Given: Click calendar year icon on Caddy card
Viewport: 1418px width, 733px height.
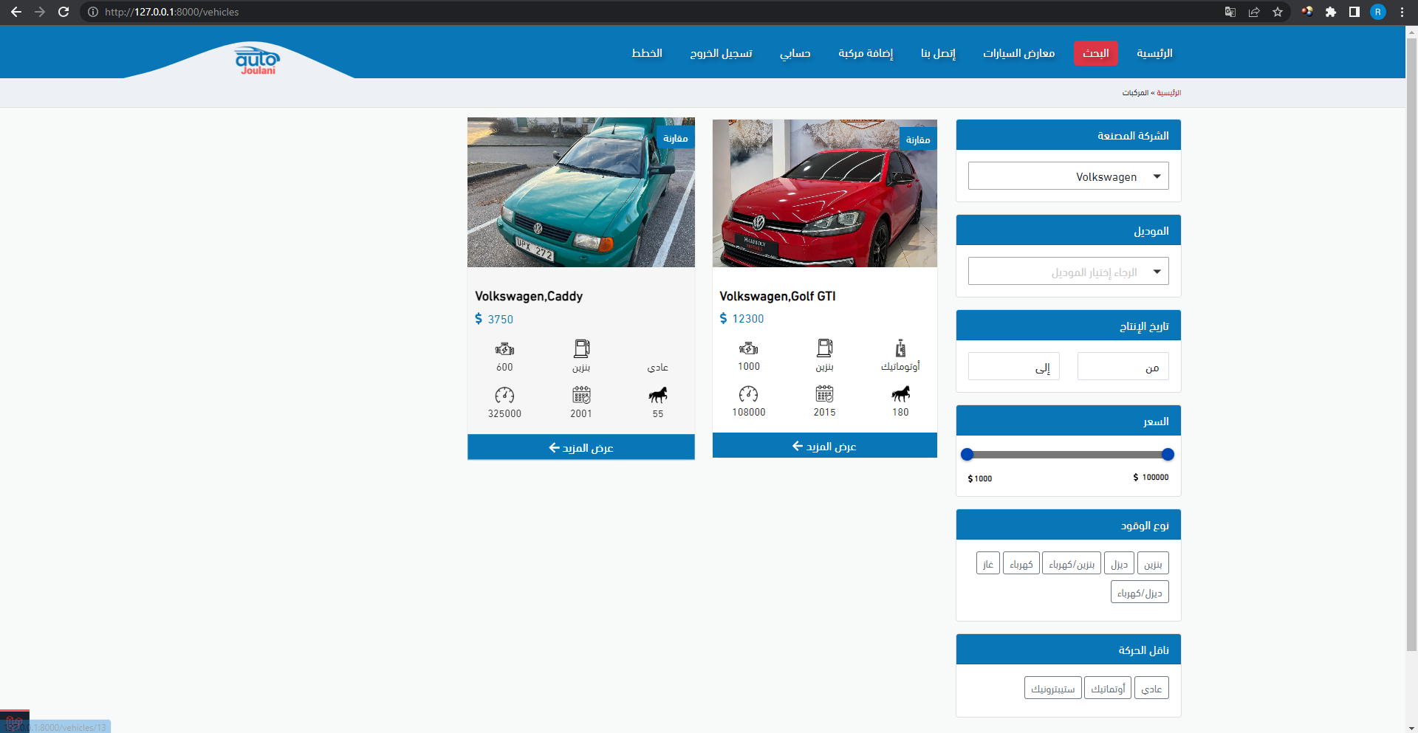Looking at the screenshot, I should (581, 395).
